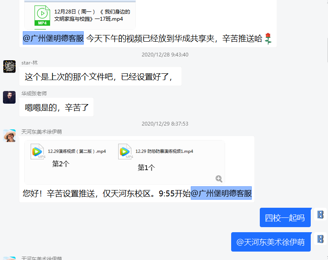Screen dimensions: 328x260
Task: Click the magnifier zoom icon on image
Action: click(x=219, y=179)
